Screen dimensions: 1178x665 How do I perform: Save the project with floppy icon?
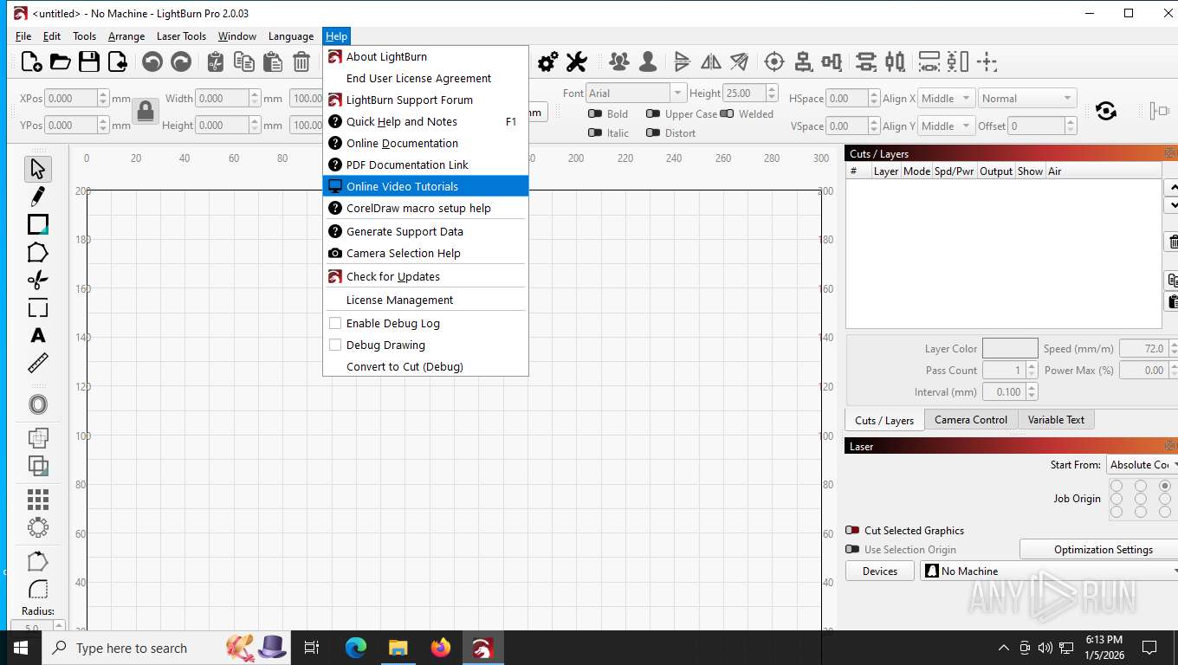click(x=88, y=61)
